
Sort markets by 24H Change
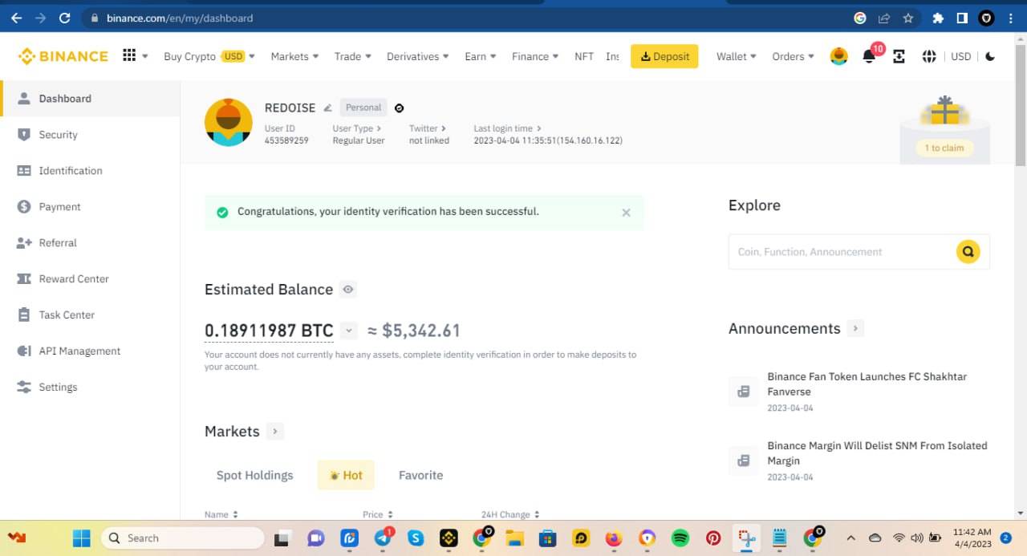[x=510, y=514]
